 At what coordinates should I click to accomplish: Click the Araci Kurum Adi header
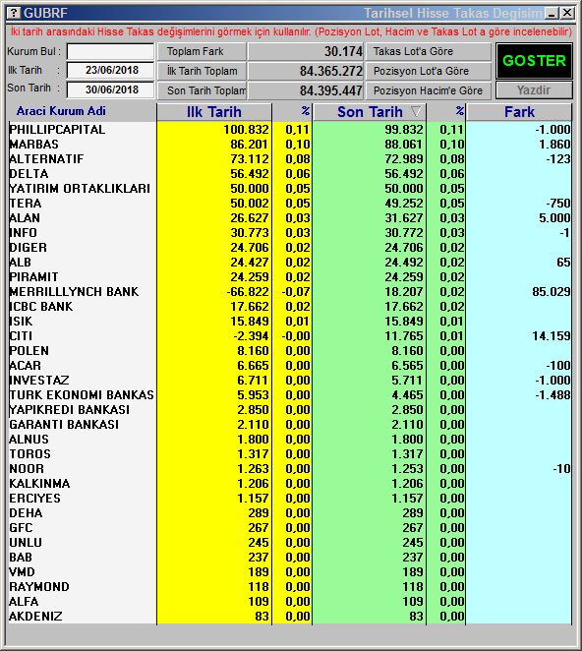tap(61, 111)
